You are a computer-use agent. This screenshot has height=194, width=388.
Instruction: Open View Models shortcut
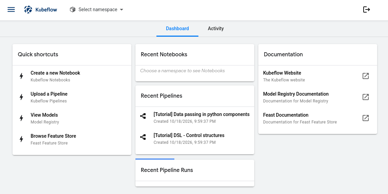[72, 118]
